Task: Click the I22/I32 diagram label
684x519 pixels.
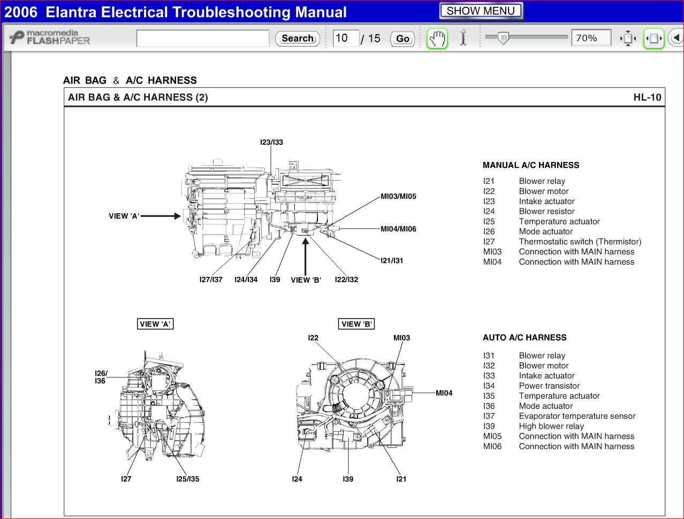Action: click(346, 280)
